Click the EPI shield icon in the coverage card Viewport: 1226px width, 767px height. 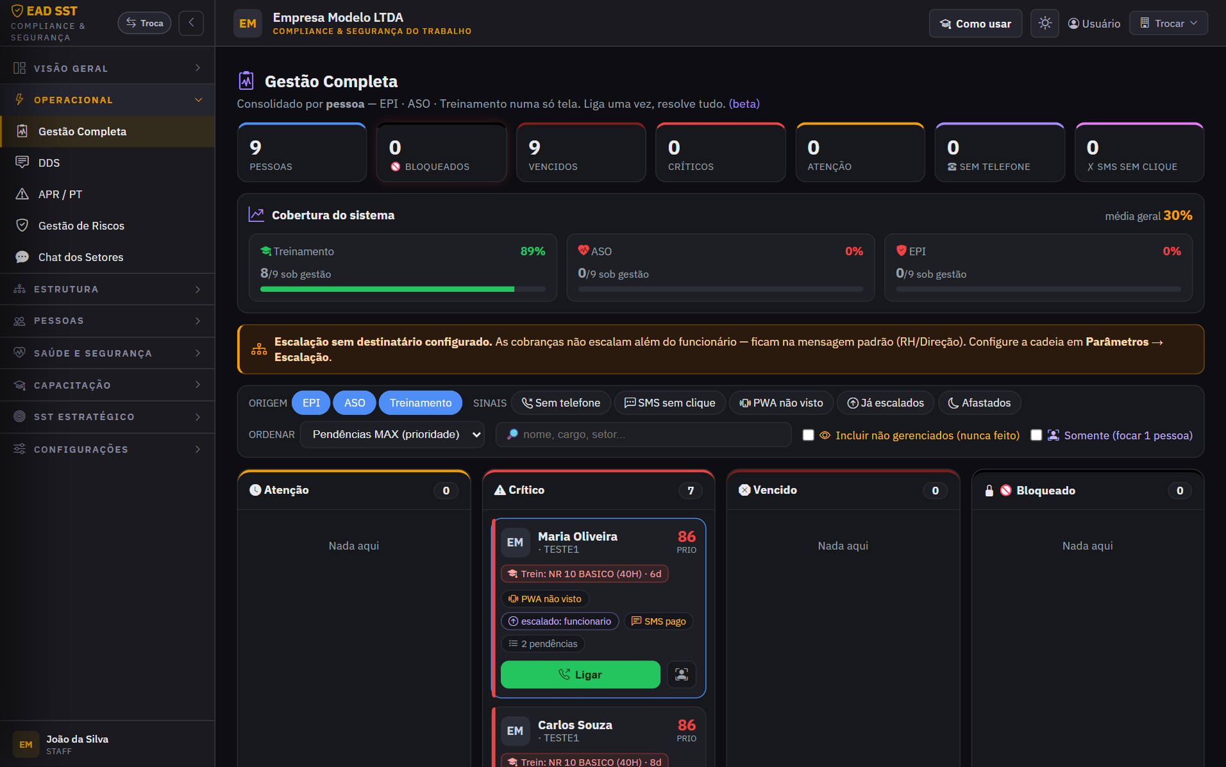click(x=902, y=251)
